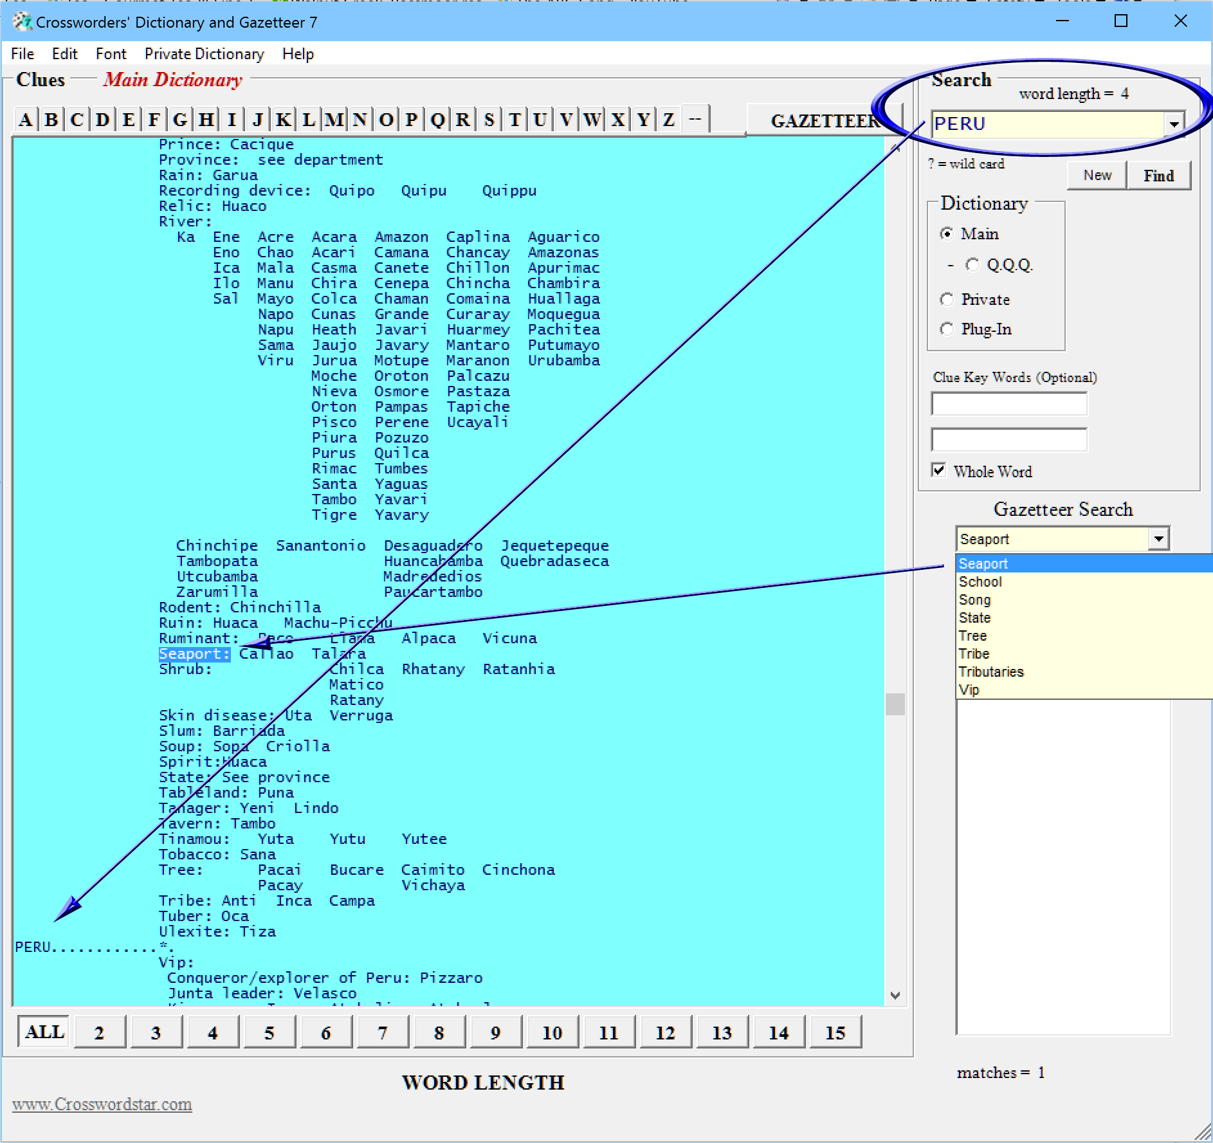The width and height of the screenshot is (1213, 1143).
Task: Click the ALL word length button
Action: (44, 1032)
